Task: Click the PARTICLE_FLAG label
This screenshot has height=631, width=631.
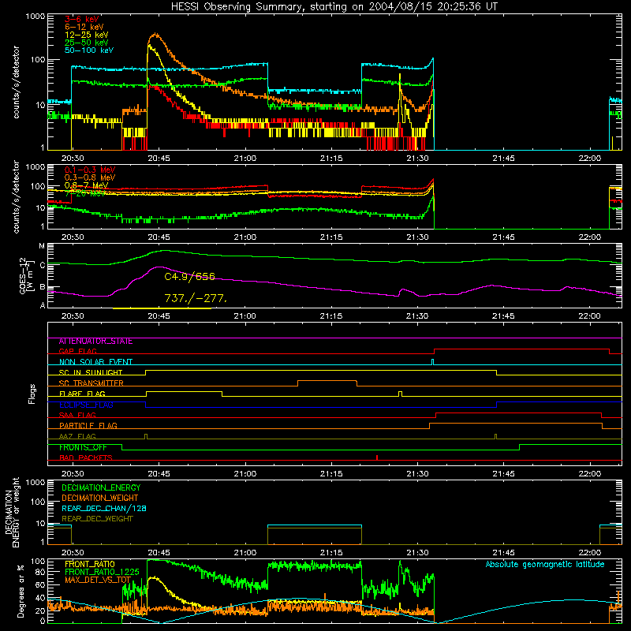Action: (x=88, y=426)
